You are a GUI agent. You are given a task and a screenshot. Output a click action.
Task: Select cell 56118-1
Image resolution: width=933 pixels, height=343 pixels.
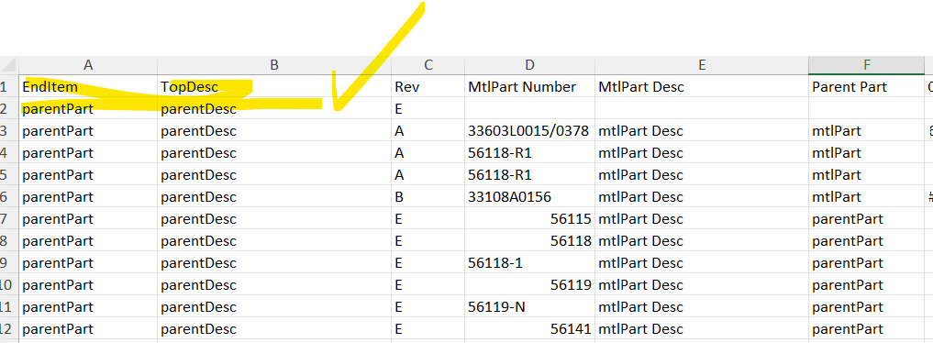pyautogui.click(x=529, y=262)
